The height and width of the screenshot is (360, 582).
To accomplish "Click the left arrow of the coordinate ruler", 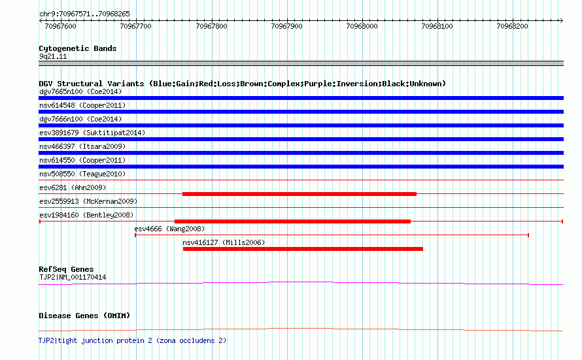I will click(41, 21).
